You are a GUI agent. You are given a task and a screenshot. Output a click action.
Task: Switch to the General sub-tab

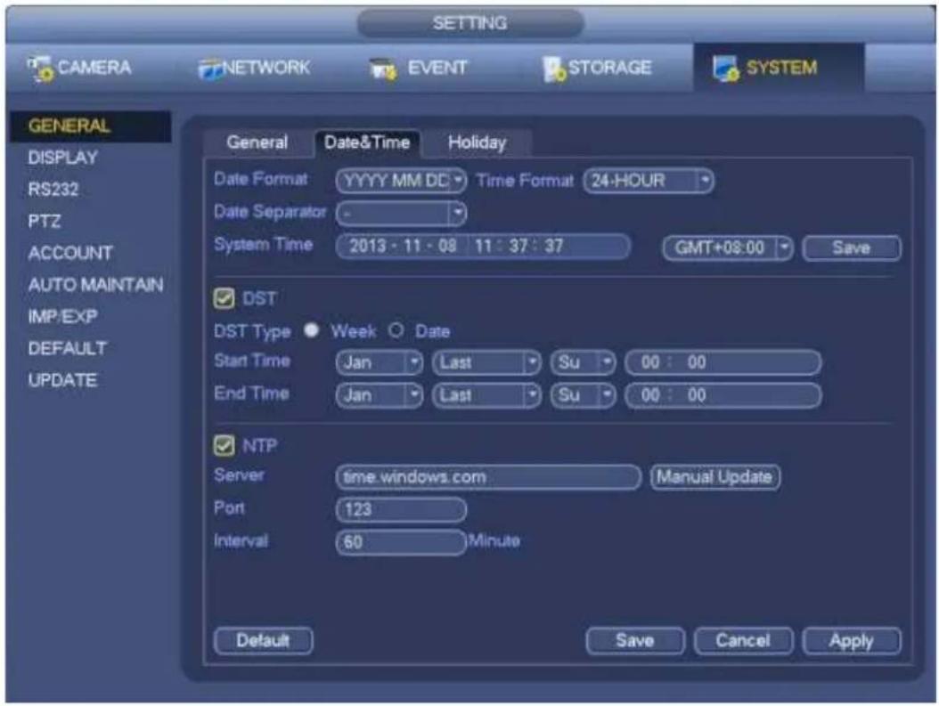257,142
